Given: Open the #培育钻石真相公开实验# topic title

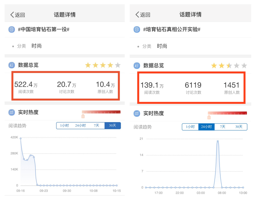Looking at the screenshot, I should coord(172,29).
